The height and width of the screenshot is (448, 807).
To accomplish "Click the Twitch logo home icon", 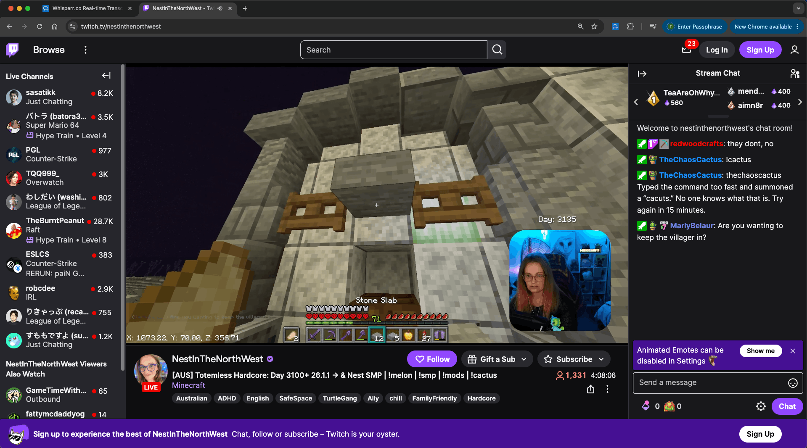I will (13, 50).
